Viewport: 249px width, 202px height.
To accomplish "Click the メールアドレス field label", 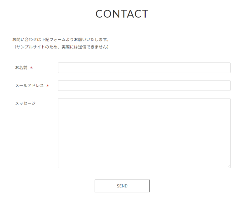I will coord(30,86).
